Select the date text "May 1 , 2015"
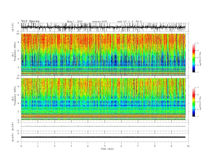Screen dimensions: 212x164 pos(75,21)
